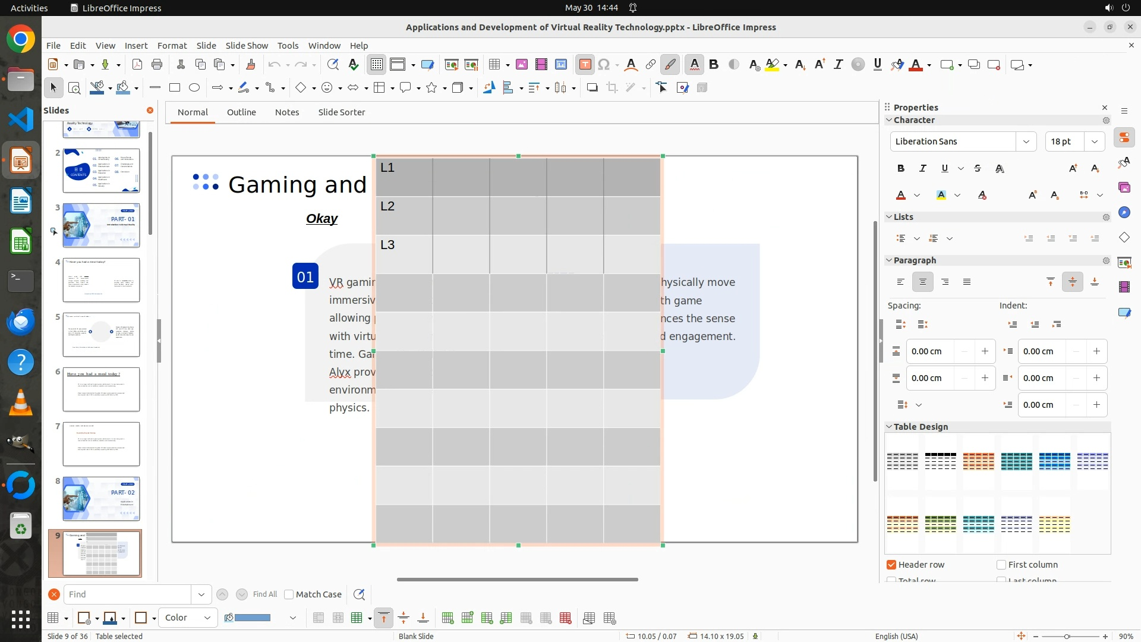Select the Ellipse drawing tool
This screenshot has width=1141, height=642.
(x=194, y=88)
